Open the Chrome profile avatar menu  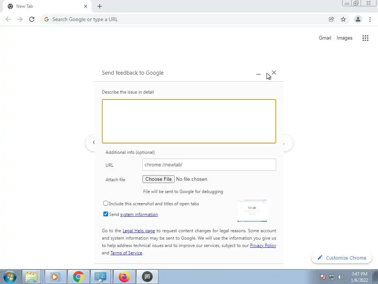358,19
